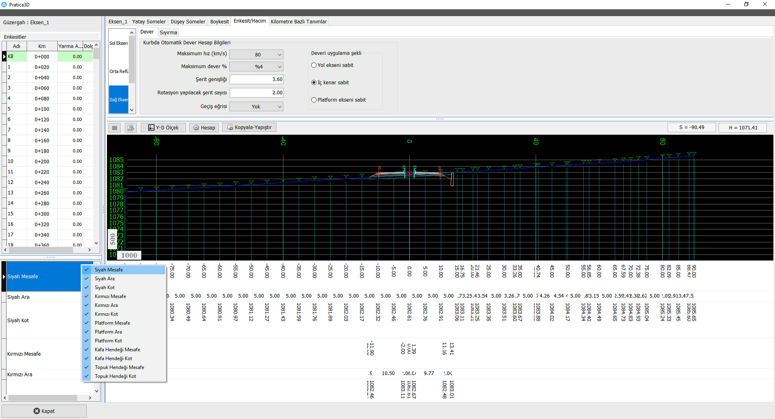This screenshot has height=419, width=775.
Task: Click the Şerit genişliği input field
Action: 256,79
